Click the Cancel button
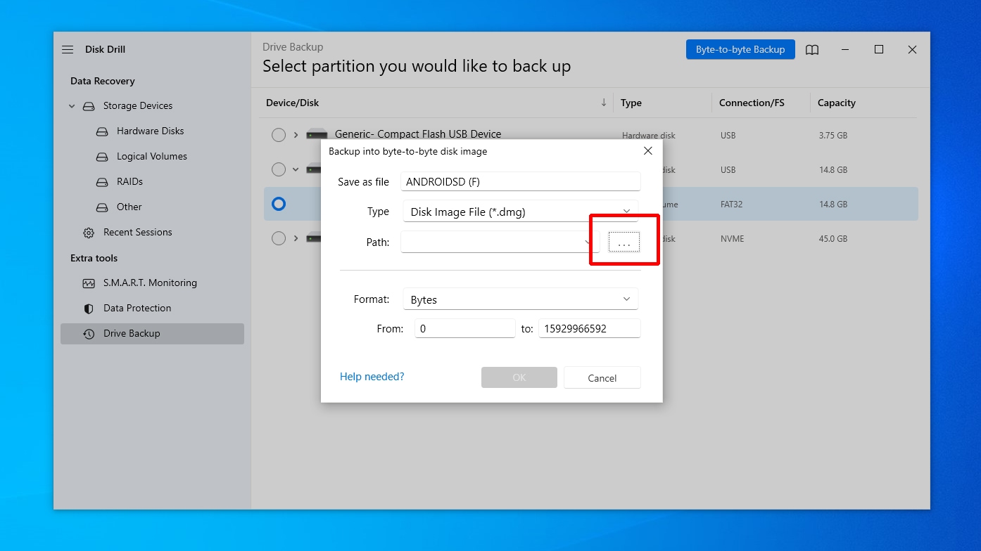981x551 pixels. point(602,377)
